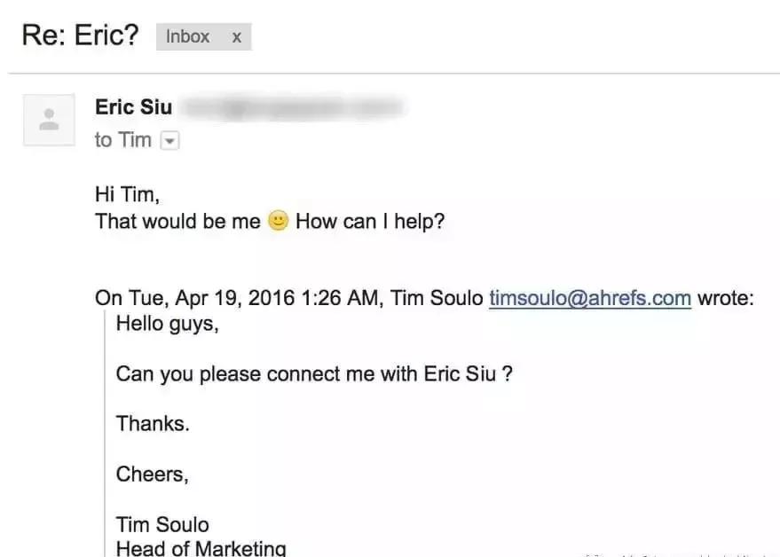The height and width of the screenshot is (557, 780).
Task: Click the "Head of Marketing" signature title
Action: point(201,548)
